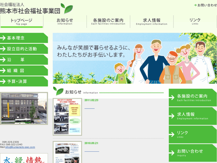This screenshot has height=163, width=217.
Task: Click the green leaf logo icon
Action: [67, 8]
